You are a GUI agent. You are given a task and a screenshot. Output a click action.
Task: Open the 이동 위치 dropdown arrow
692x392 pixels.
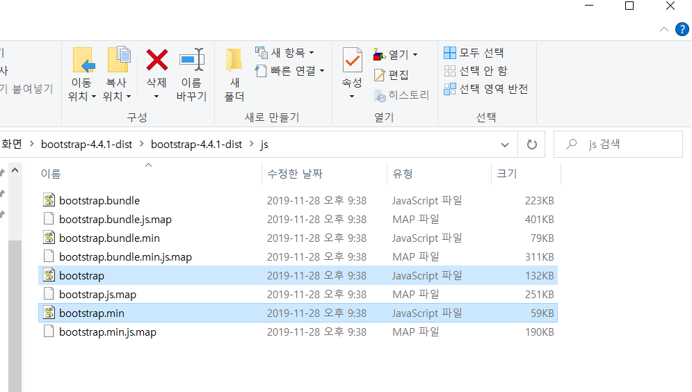click(x=94, y=97)
